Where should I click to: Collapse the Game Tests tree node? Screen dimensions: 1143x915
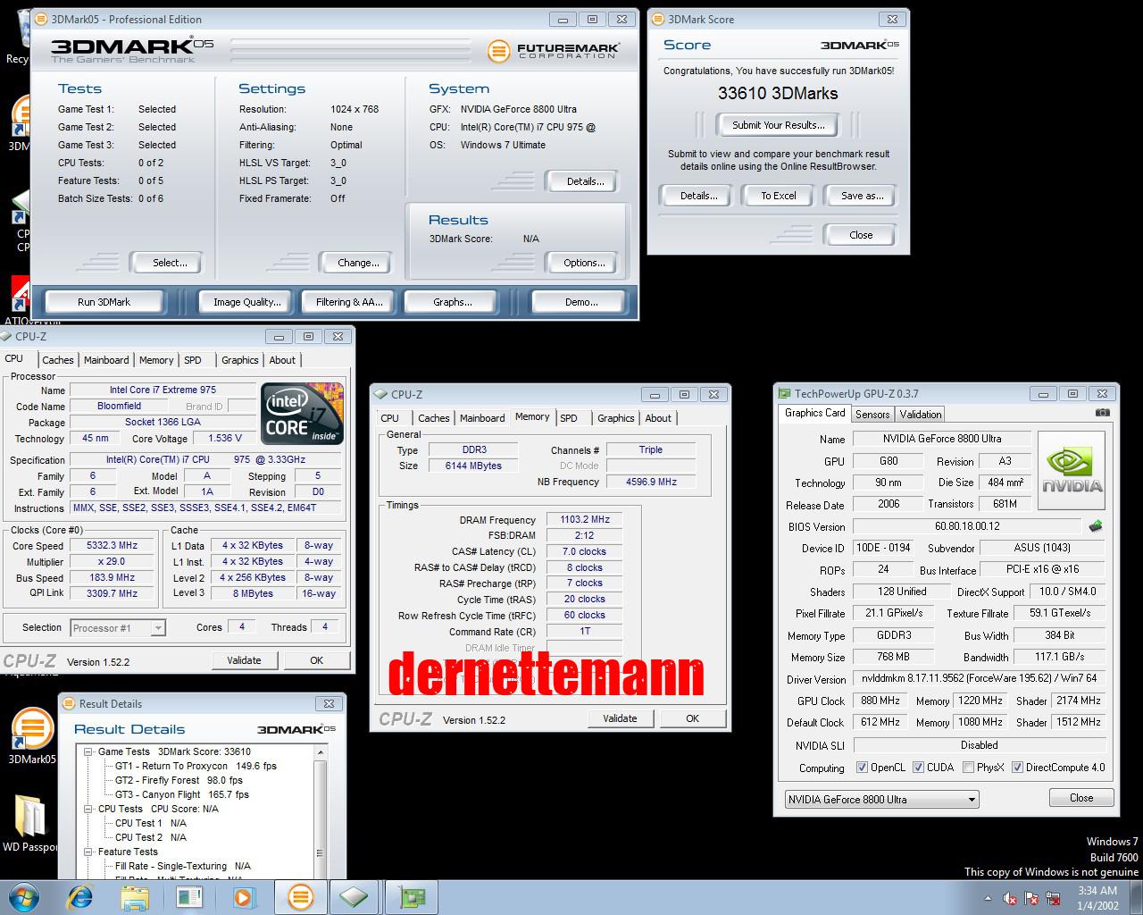click(x=88, y=751)
